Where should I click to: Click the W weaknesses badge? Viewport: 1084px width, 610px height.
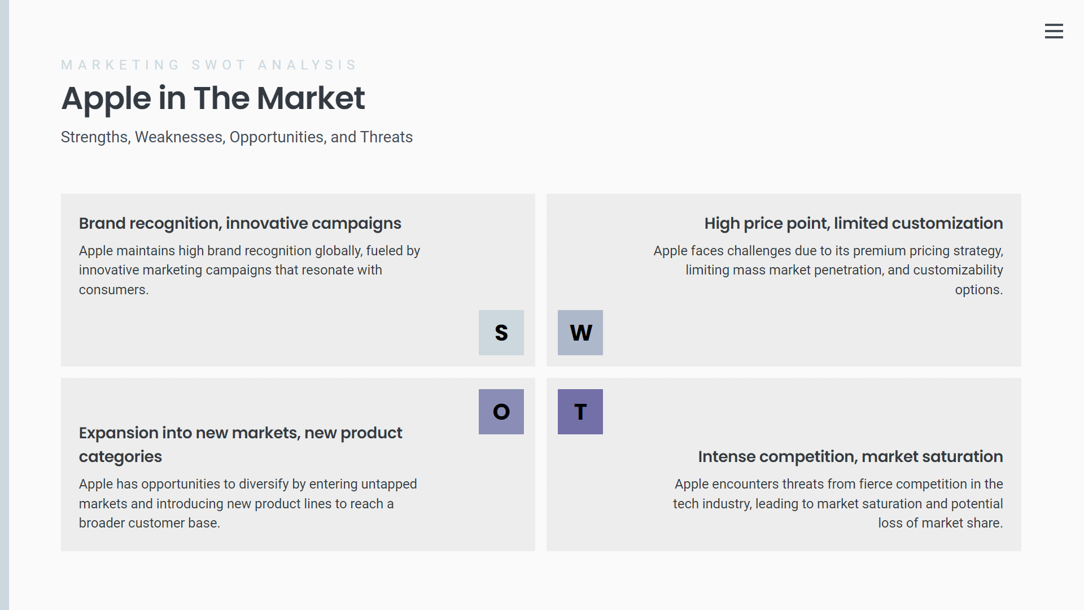(x=580, y=333)
